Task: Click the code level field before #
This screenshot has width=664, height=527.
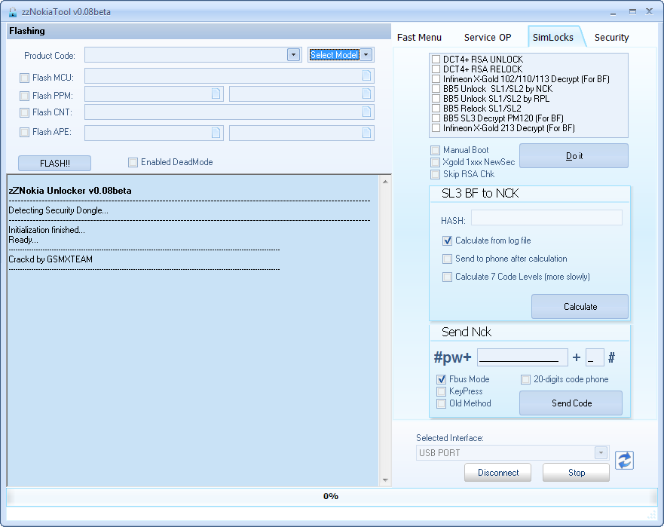Action: [595, 357]
